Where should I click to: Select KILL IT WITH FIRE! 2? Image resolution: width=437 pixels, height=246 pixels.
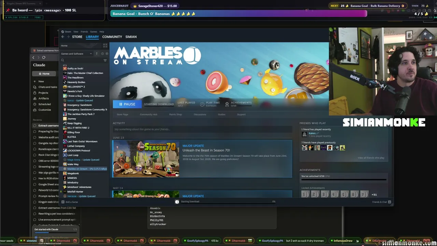tap(78, 128)
